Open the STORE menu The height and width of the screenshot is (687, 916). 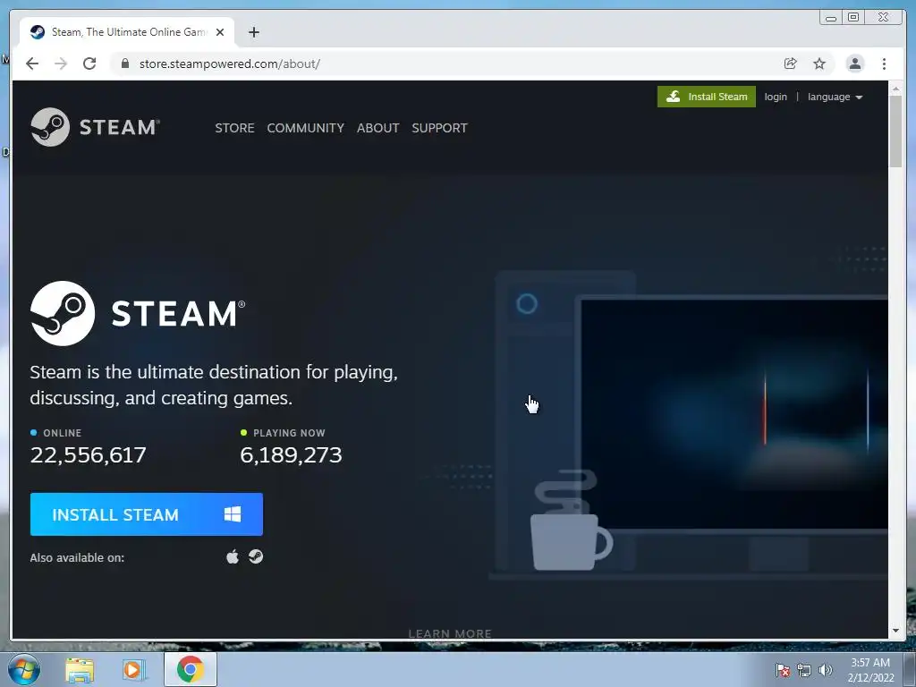click(234, 128)
